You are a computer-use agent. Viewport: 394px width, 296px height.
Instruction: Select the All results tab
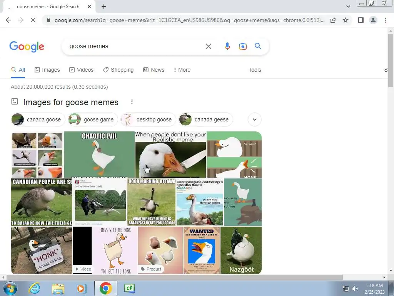(18, 70)
